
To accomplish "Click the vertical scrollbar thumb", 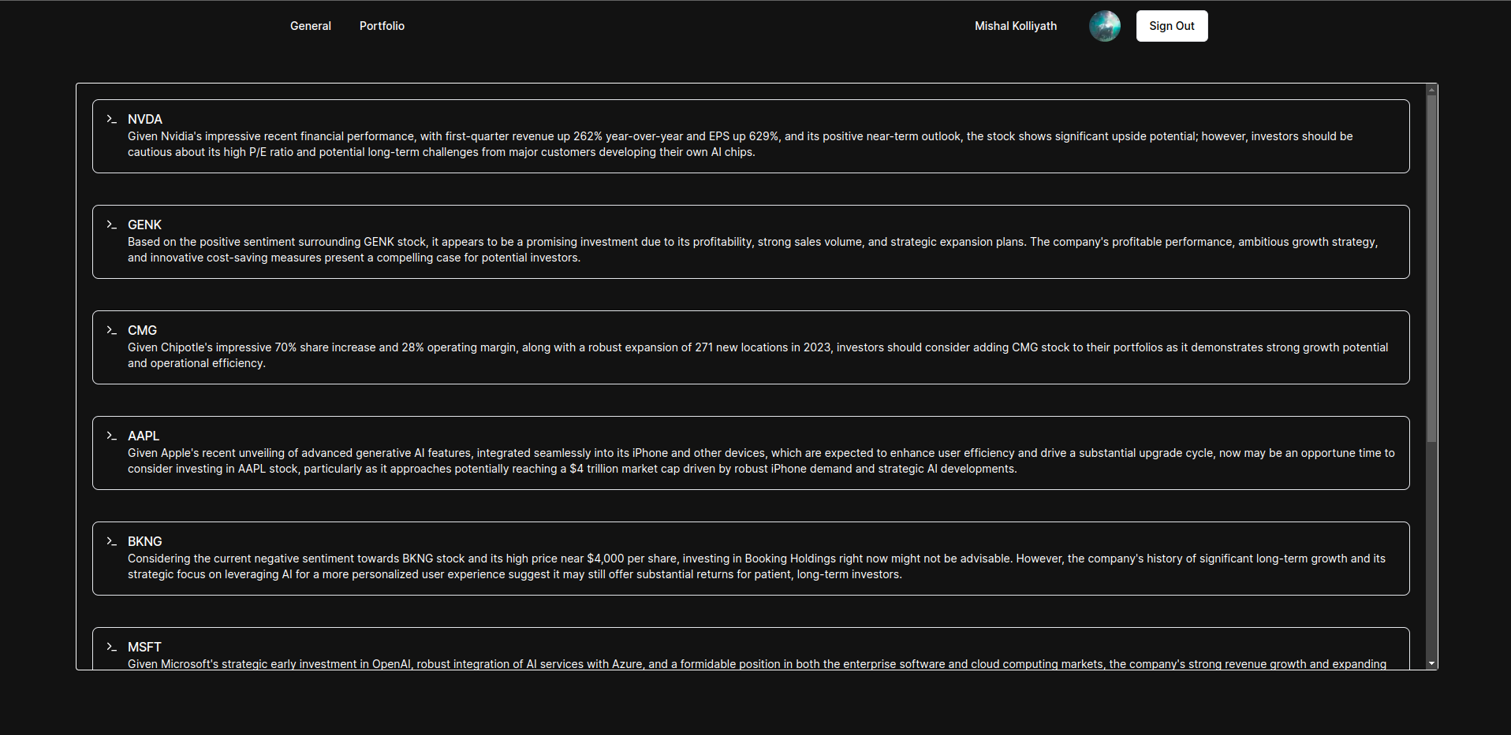I will point(1432,268).
